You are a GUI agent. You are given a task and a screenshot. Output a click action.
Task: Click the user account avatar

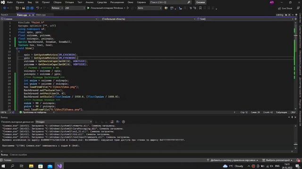[x=272, y=2]
